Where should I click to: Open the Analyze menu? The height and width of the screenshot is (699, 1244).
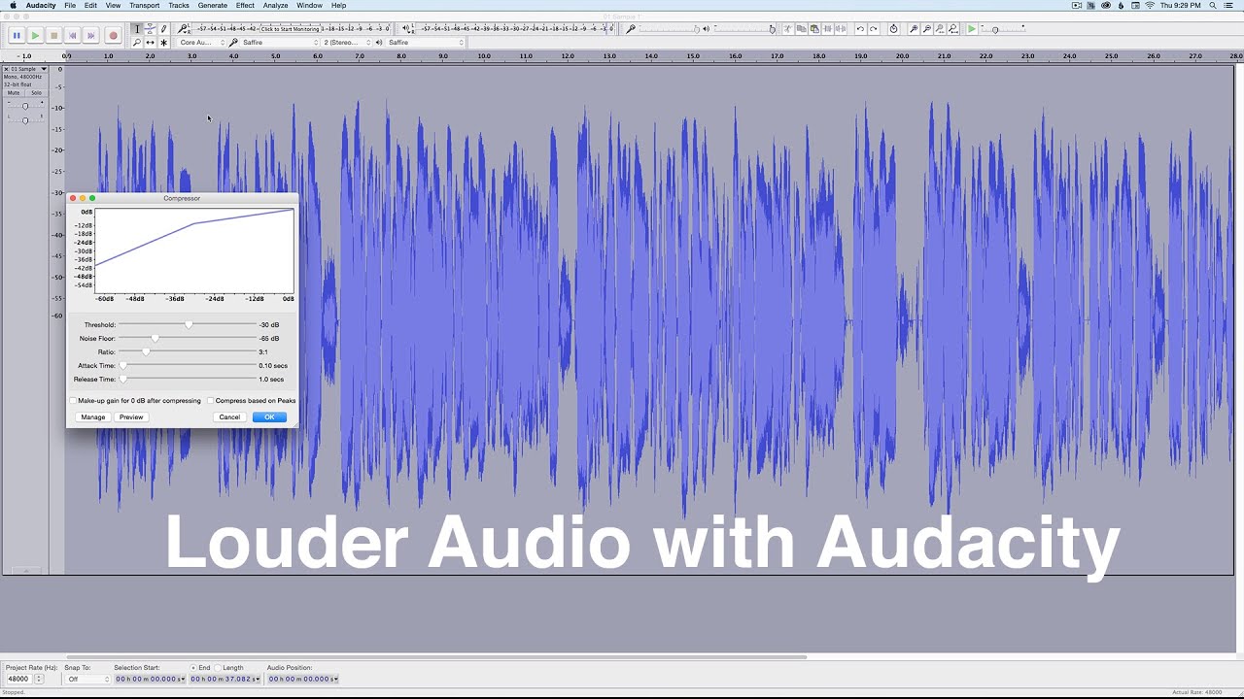pos(276,6)
